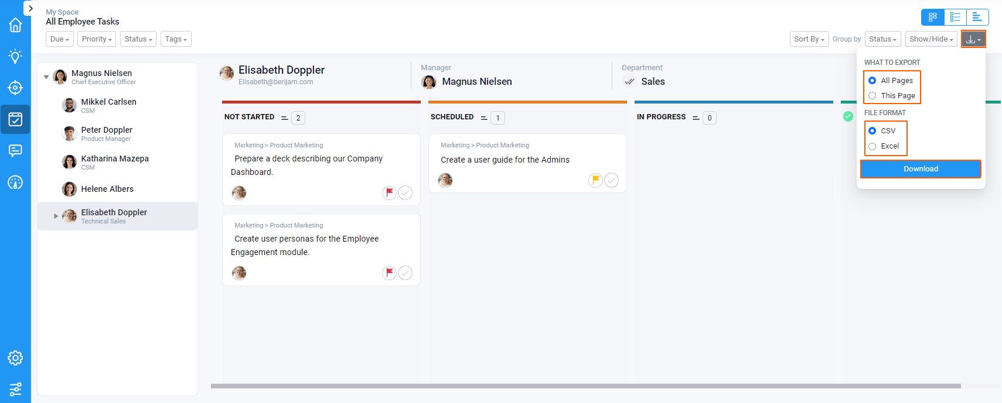Open the Sort By dropdown

coord(809,39)
